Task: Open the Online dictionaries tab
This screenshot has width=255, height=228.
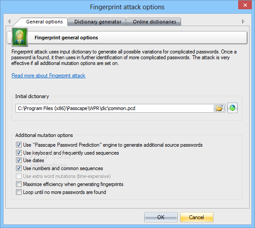Action: 155,22
